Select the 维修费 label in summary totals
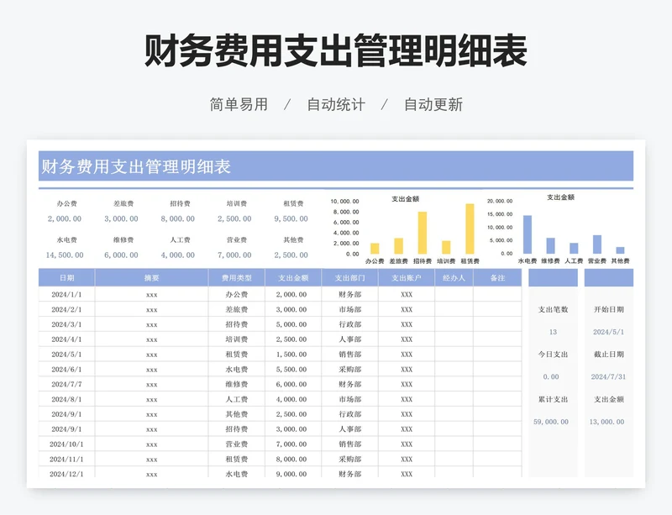This screenshot has width=672, height=515. tap(123, 239)
